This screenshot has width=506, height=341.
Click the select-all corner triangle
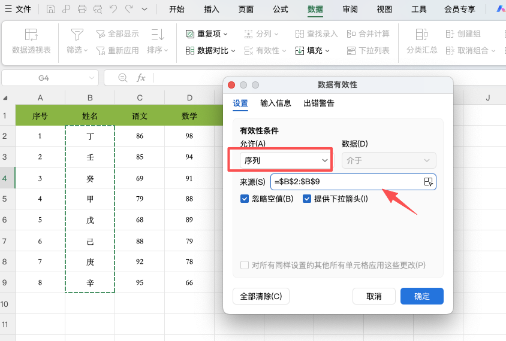(x=5, y=98)
